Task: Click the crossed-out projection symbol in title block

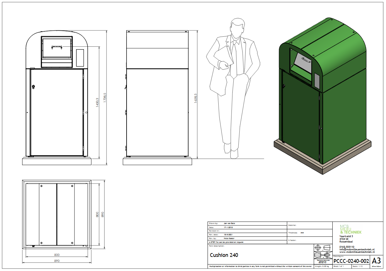Action: tap(323, 254)
